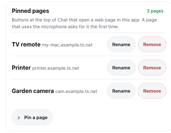
Task: Remove the TV remote pinned page
Action: click(152, 44)
